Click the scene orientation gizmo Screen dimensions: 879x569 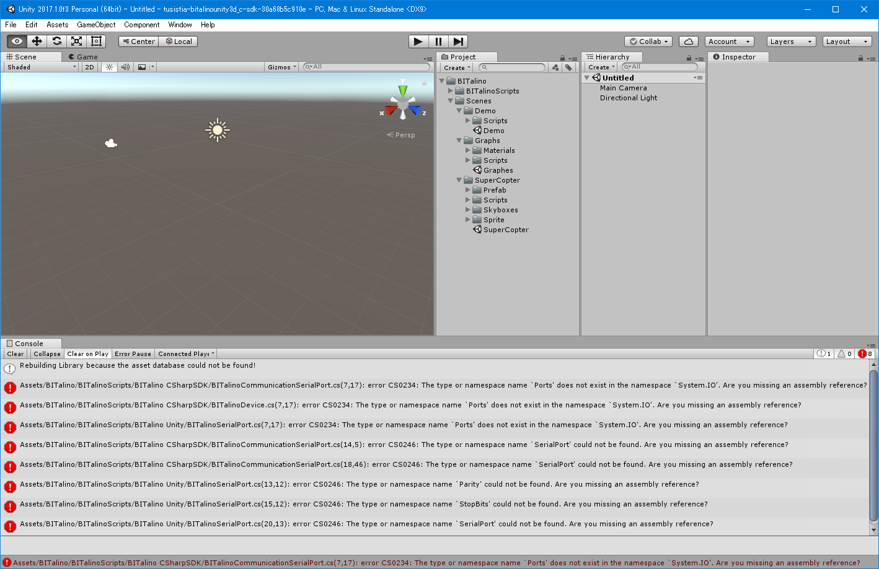point(403,103)
